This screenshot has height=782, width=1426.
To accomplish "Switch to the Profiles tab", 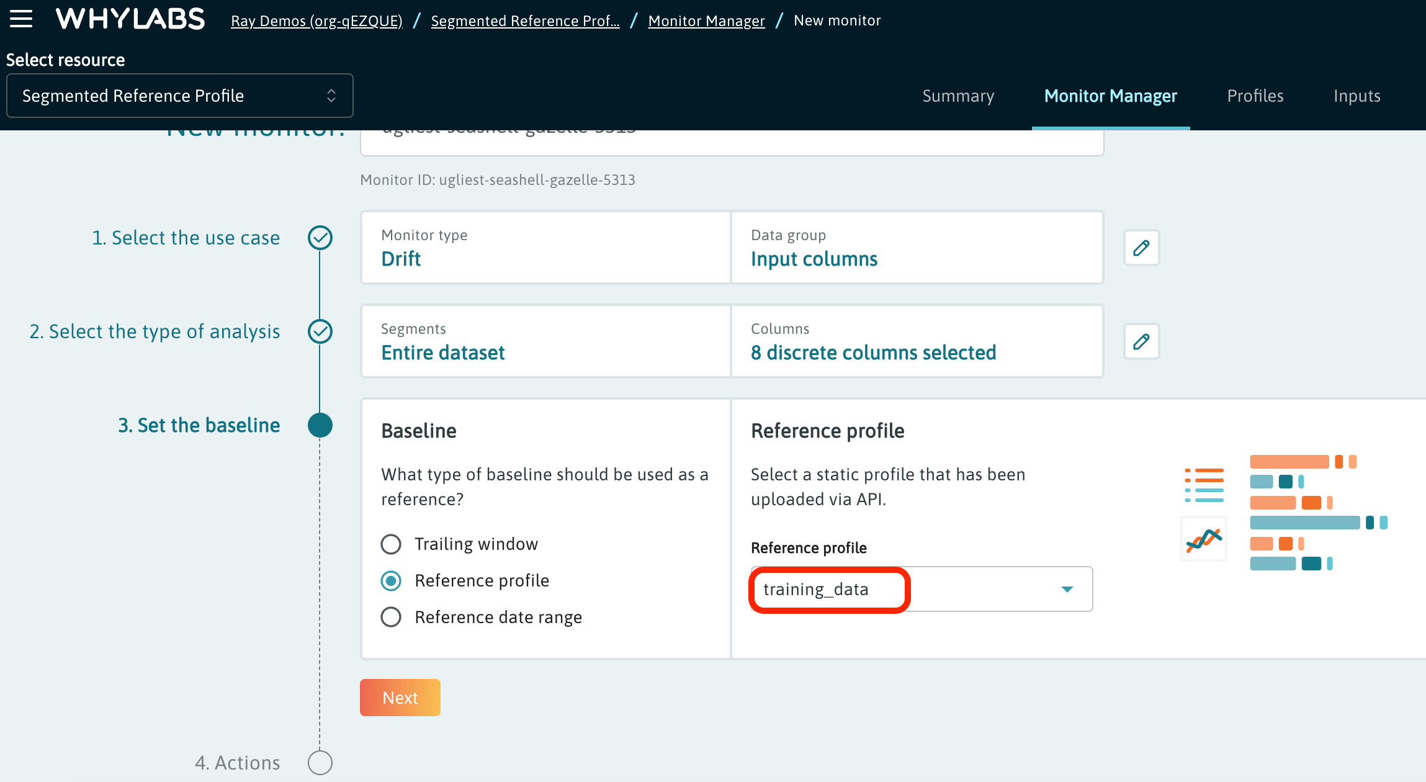I will tap(1255, 96).
